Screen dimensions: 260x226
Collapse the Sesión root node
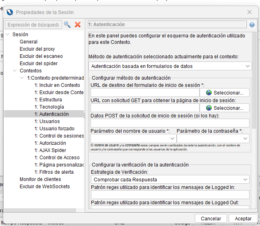(8, 35)
